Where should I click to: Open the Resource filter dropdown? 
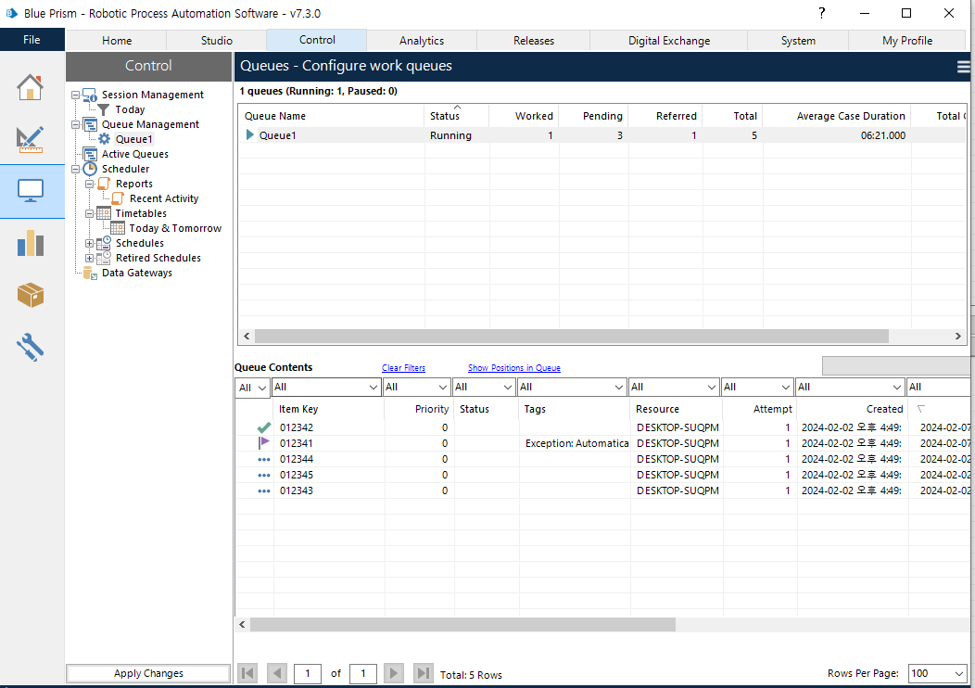point(674,387)
